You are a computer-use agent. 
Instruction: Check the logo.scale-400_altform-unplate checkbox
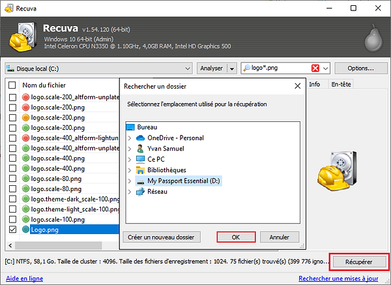pos(12,148)
